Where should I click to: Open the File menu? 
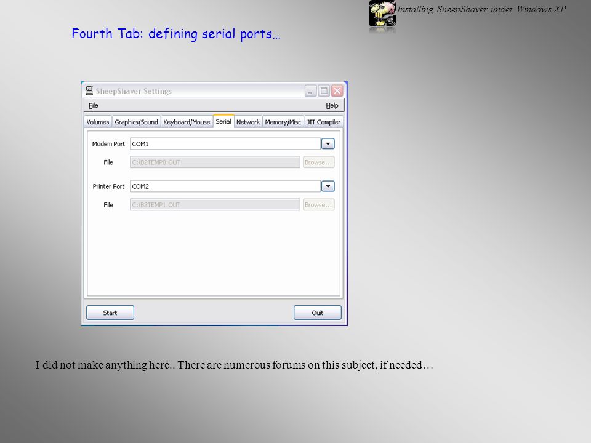[93, 105]
